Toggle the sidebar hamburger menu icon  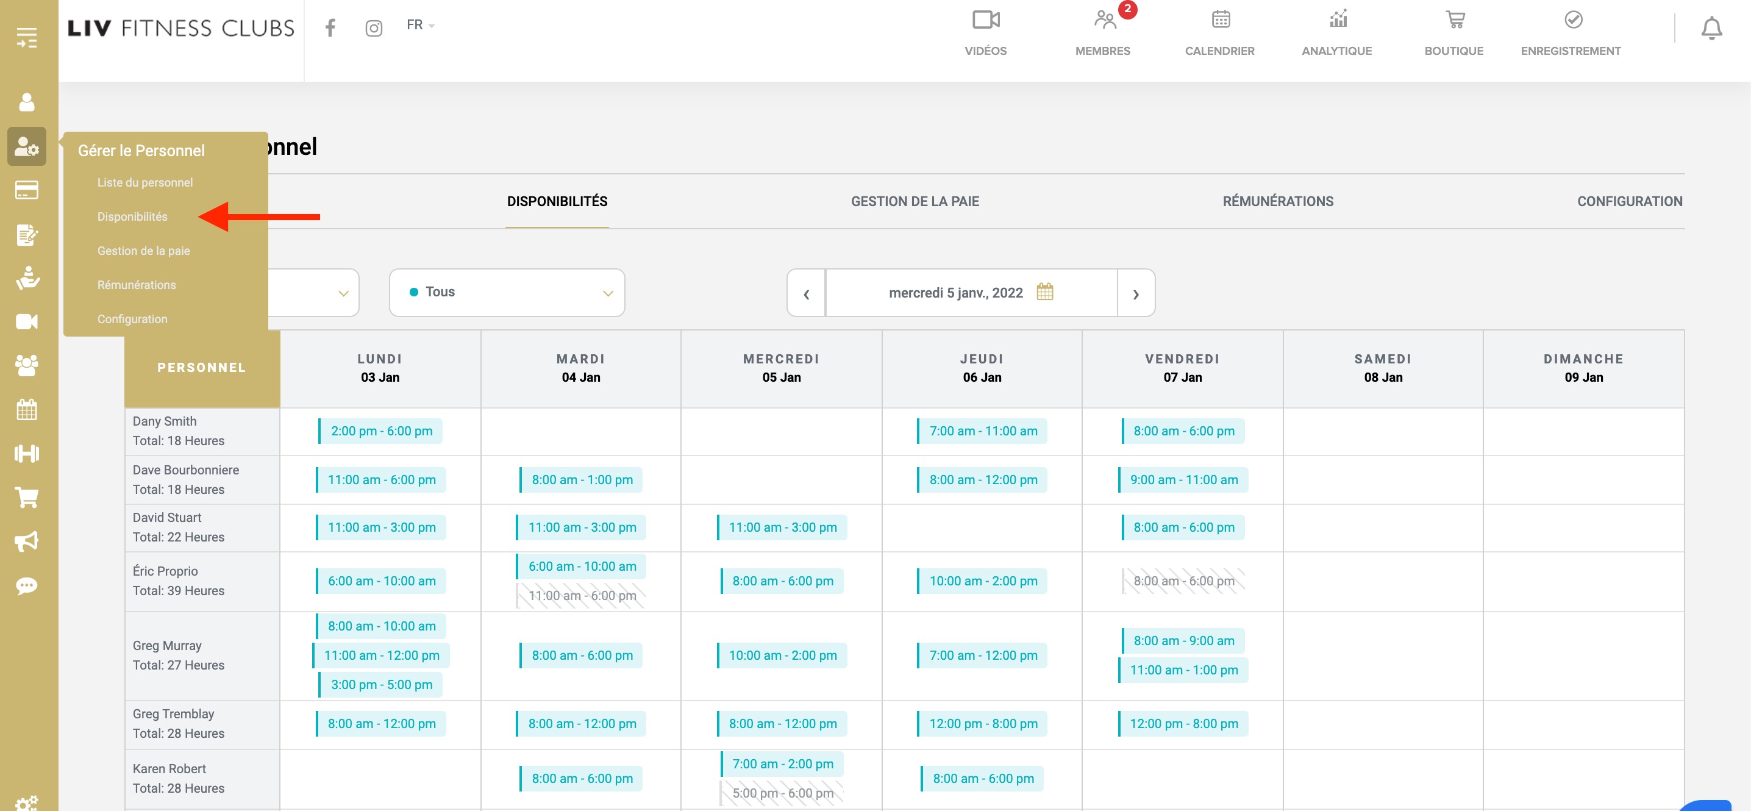tap(27, 37)
